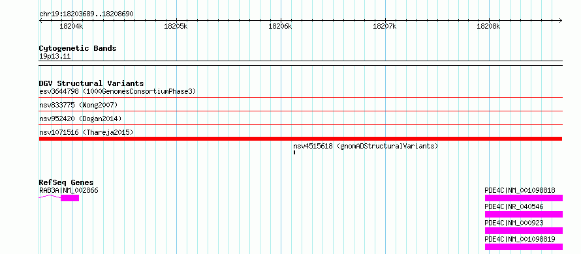The image size is (581, 254).
Task: Select the 18204k ruler tick label
Action: tap(71, 26)
